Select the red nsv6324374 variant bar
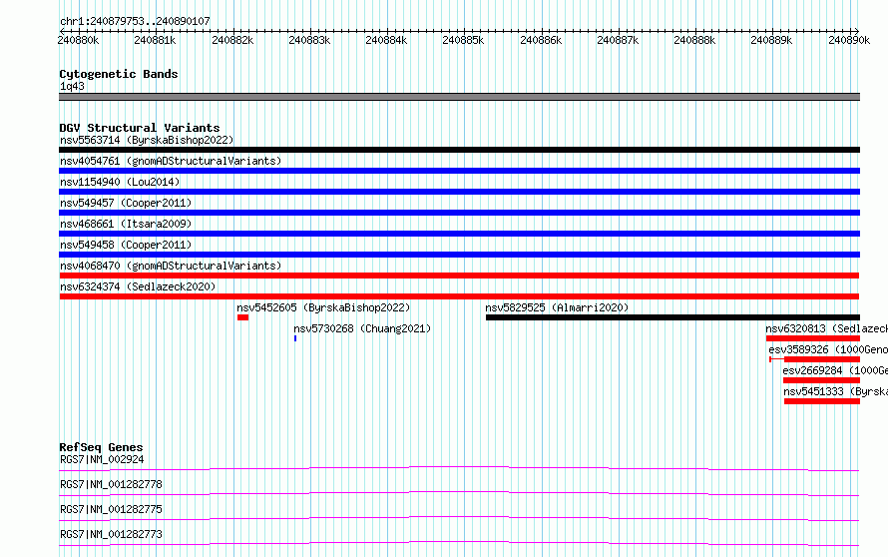 click(x=459, y=296)
